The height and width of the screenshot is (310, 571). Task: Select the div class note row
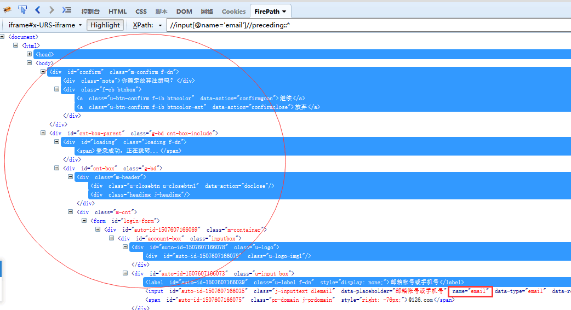pyautogui.click(x=316, y=81)
